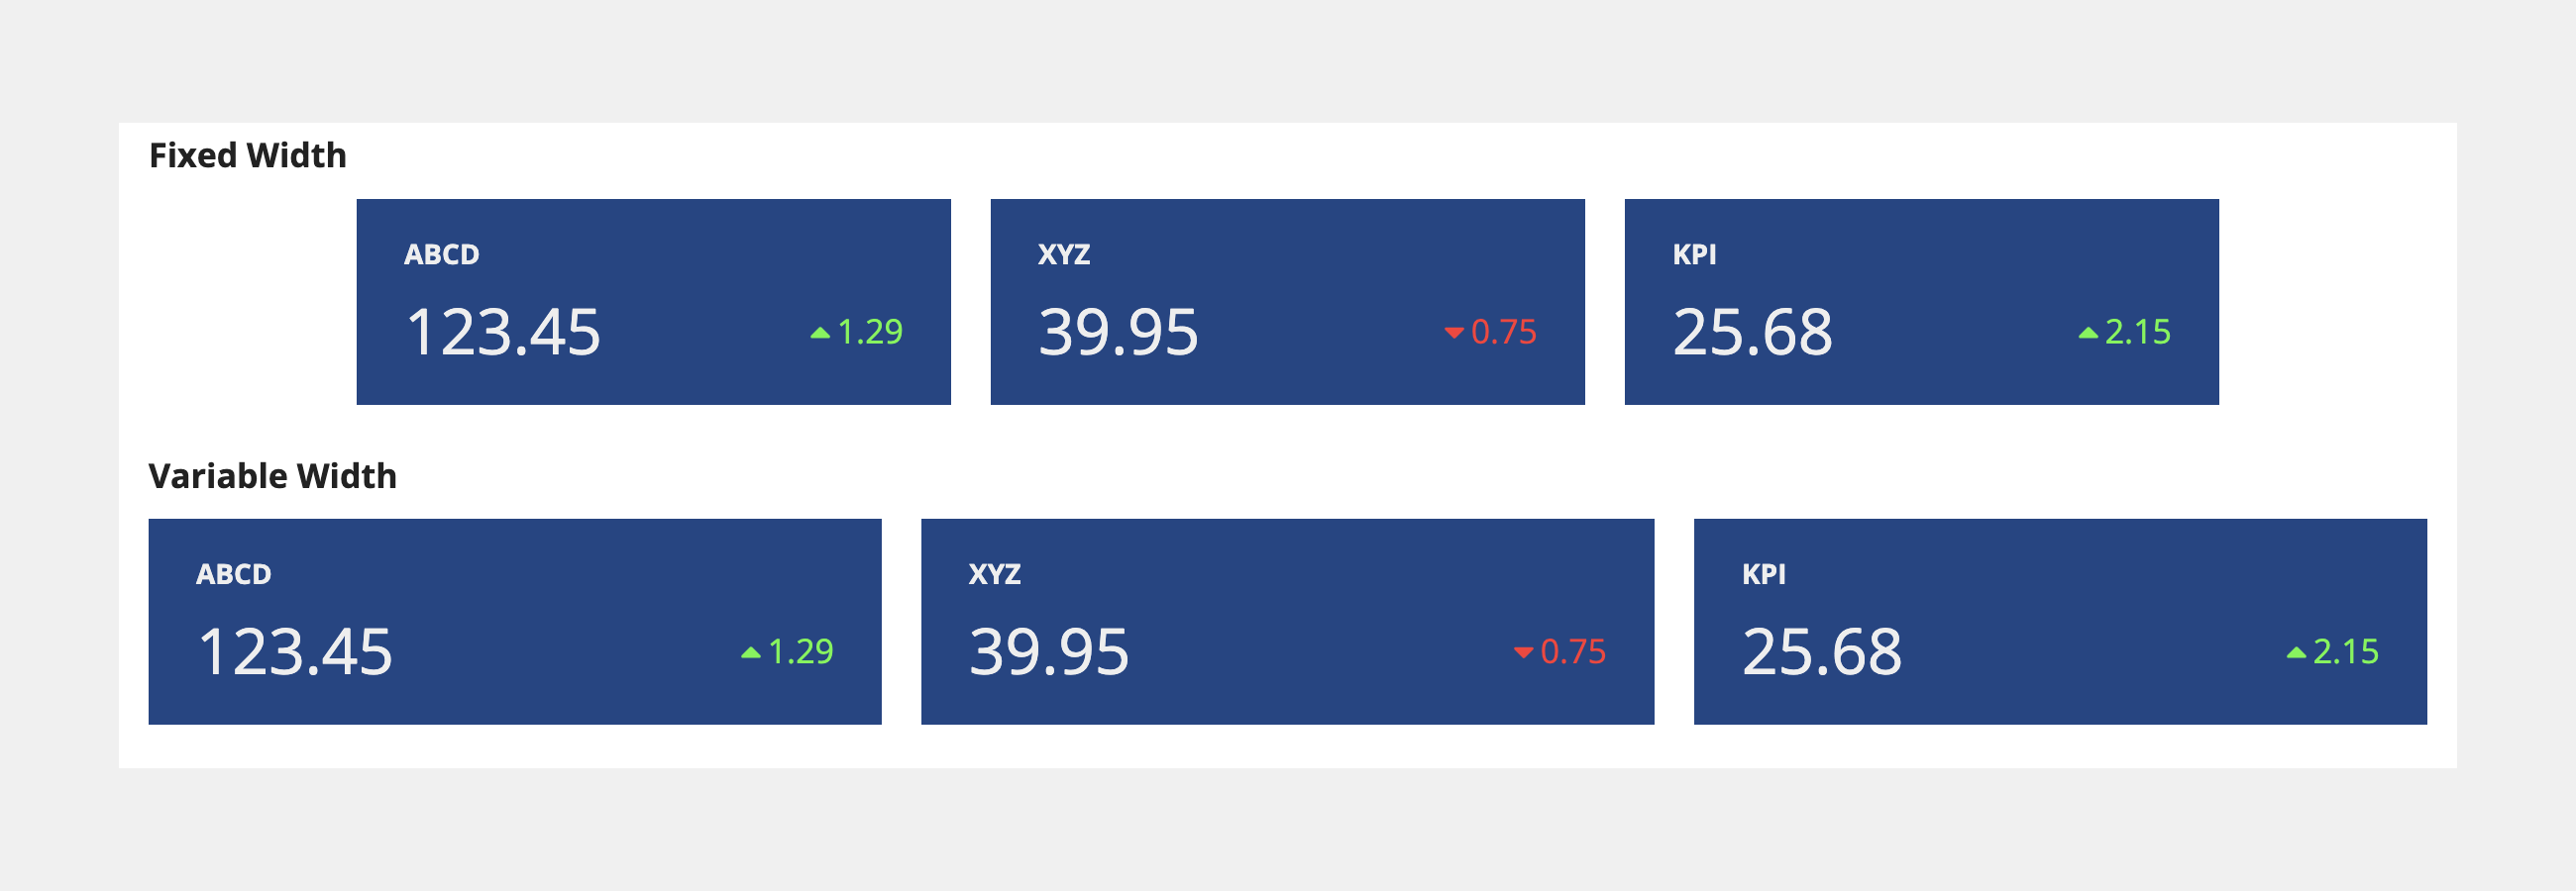Click the Variable Width section heading
Screen dimensions: 2576x891
pyautogui.click(x=273, y=476)
